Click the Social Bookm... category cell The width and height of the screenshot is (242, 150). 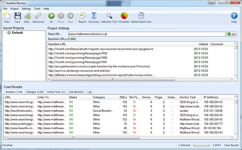(103, 111)
